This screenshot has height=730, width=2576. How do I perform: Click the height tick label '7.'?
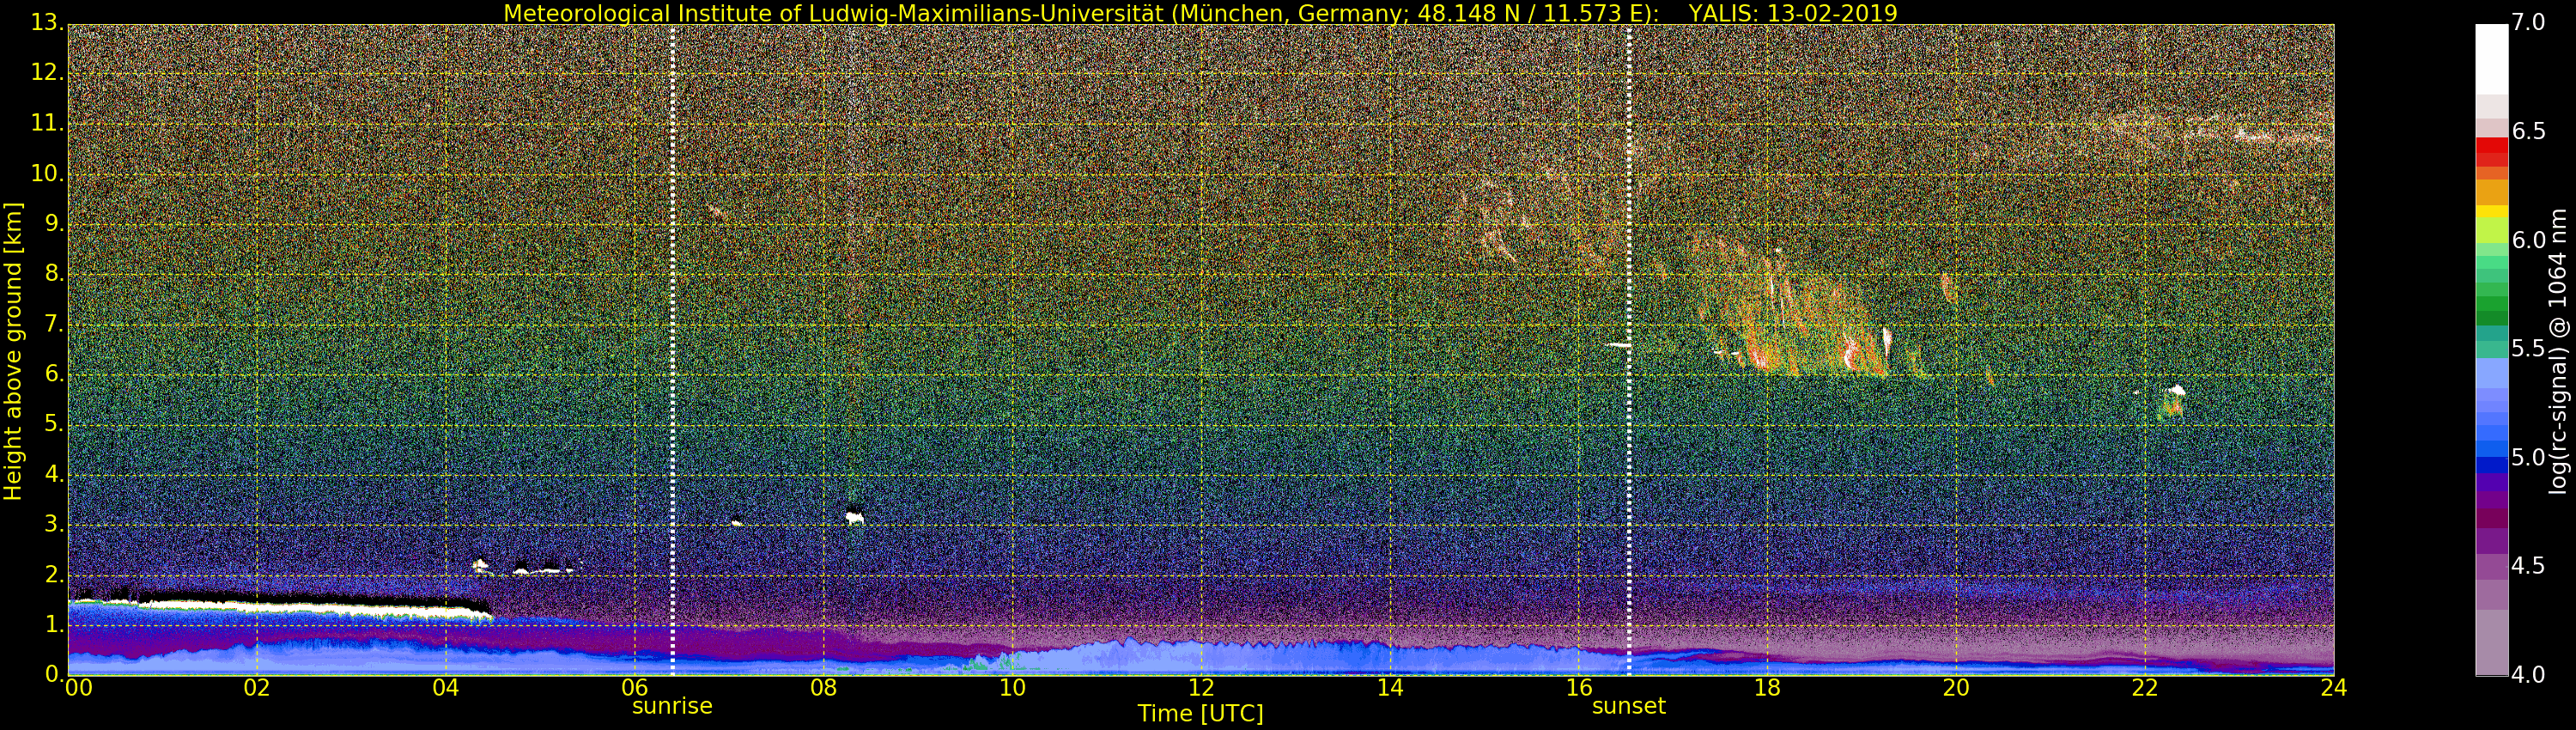click(53, 324)
